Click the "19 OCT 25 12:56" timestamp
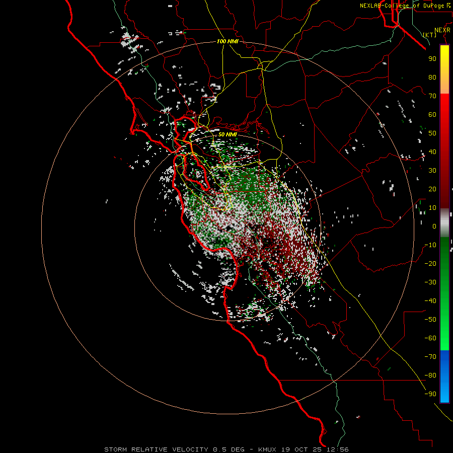The image size is (453, 453). pos(315,449)
